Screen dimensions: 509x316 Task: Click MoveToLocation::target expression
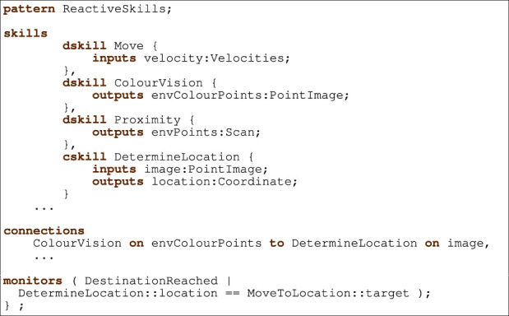[328, 293]
